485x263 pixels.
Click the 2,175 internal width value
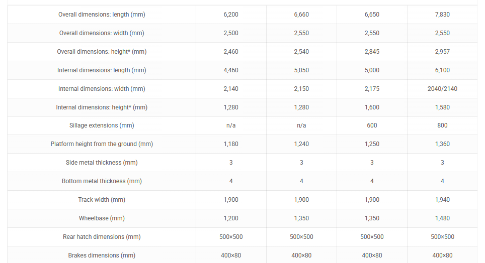[372, 89]
